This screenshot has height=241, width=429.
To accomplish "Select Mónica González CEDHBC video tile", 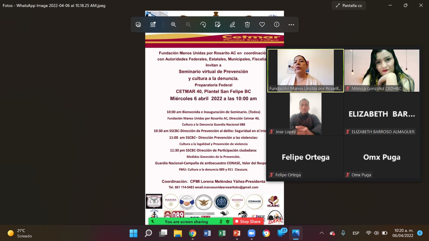I will coord(382,71).
